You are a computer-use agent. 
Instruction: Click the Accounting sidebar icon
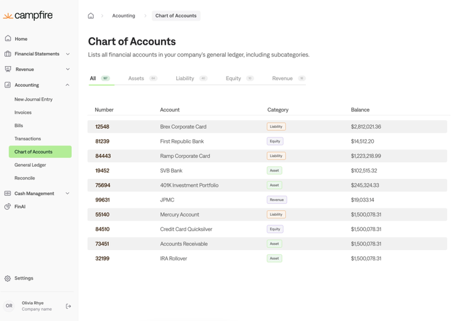tap(8, 85)
